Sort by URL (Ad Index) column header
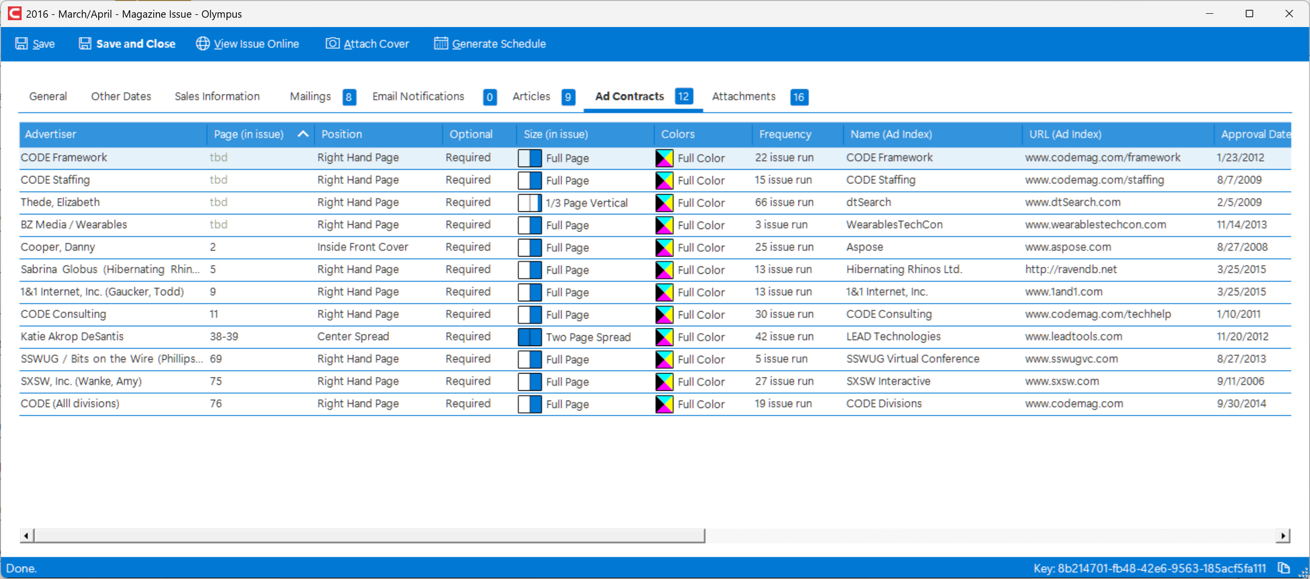 1118,134
